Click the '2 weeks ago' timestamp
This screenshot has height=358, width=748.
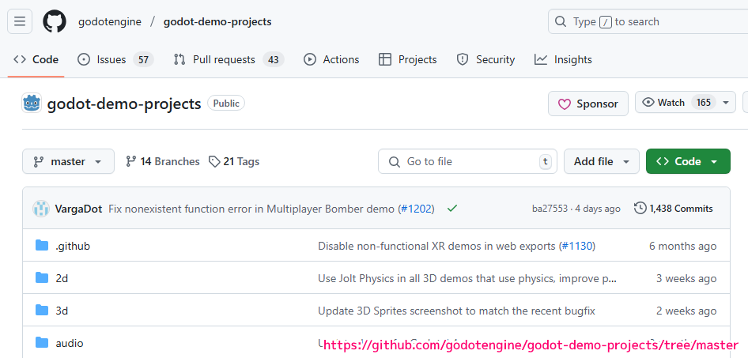pos(686,311)
